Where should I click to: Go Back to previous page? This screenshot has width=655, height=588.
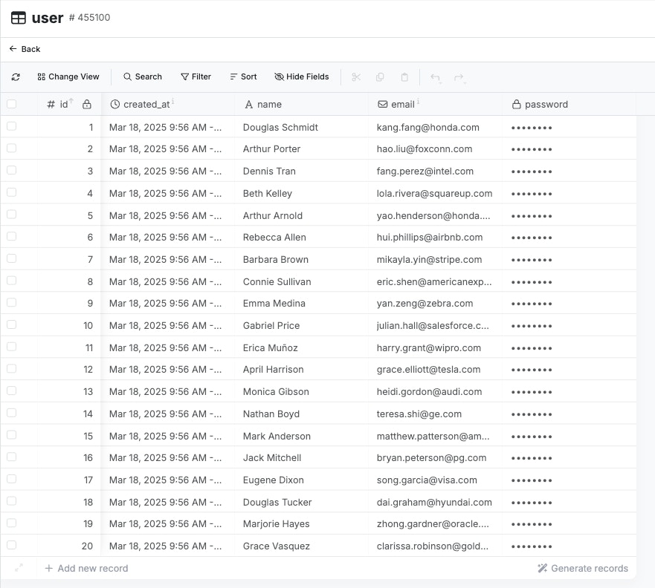(x=25, y=49)
